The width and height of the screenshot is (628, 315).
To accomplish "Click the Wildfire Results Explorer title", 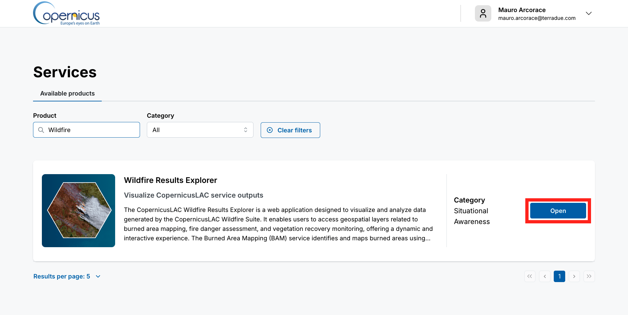I will (x=170, y=180).
